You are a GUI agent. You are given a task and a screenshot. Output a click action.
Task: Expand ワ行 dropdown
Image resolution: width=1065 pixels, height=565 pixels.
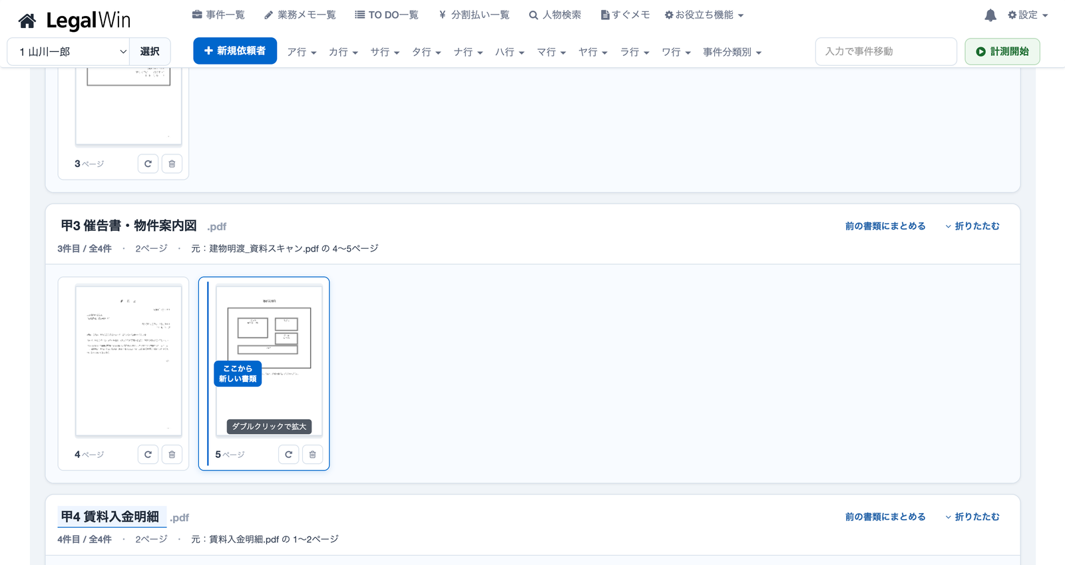[x=676, y=52]
